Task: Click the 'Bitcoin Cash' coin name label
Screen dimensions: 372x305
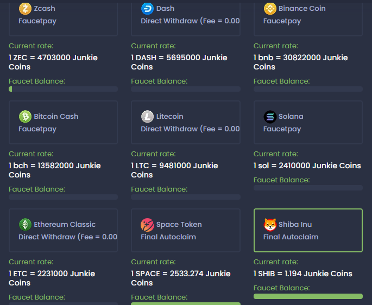Action: coord(56,117)
